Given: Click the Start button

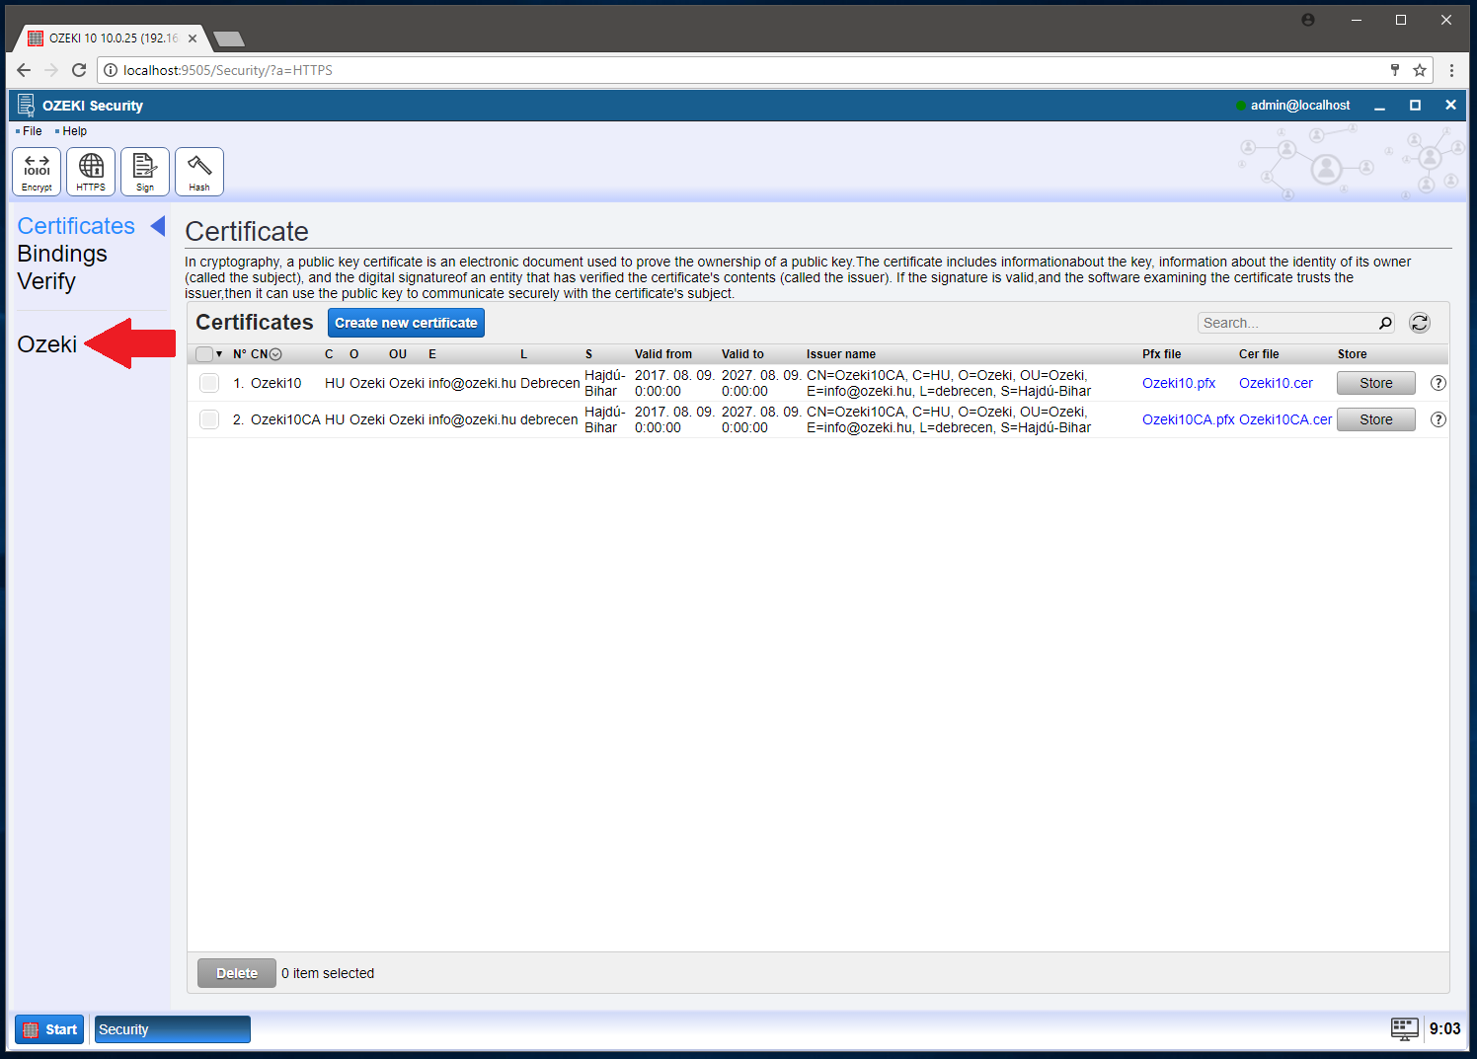Looking at the screenshot, I should [49, 1029].
